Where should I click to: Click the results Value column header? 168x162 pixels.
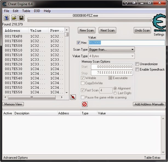click(38, 31)
